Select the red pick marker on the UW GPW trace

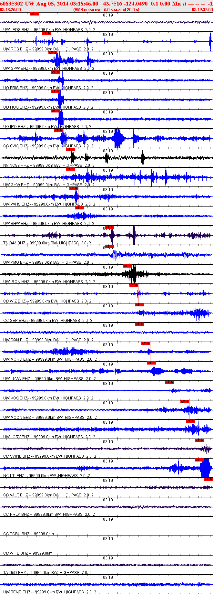coord(53,53)
